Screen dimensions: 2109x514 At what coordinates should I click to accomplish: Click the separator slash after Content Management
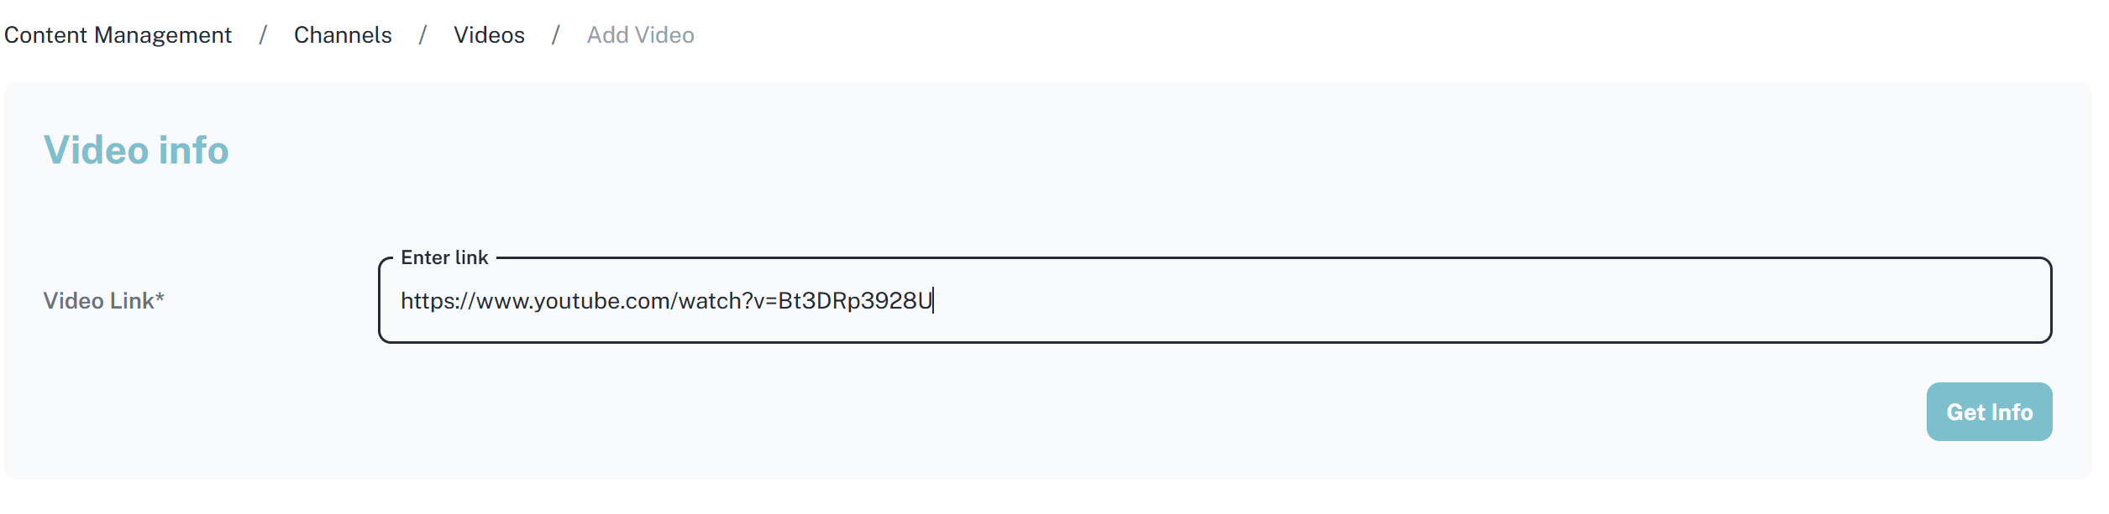point(263,35)
